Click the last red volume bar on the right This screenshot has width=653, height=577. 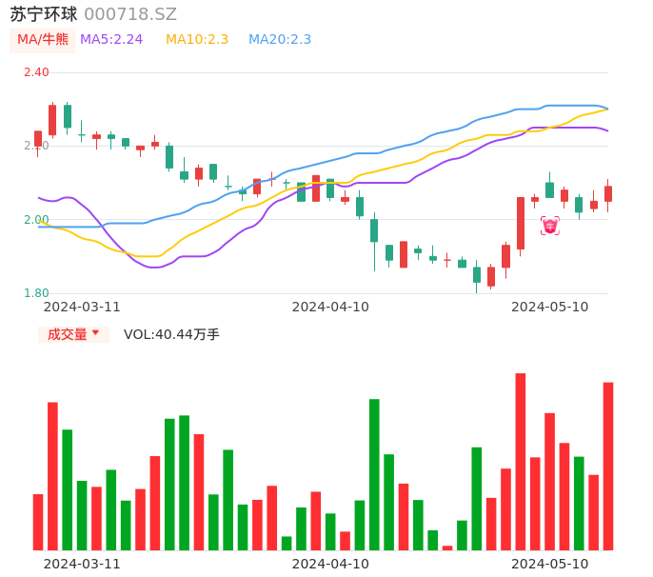pyautogui.click(x=608, y=467)
